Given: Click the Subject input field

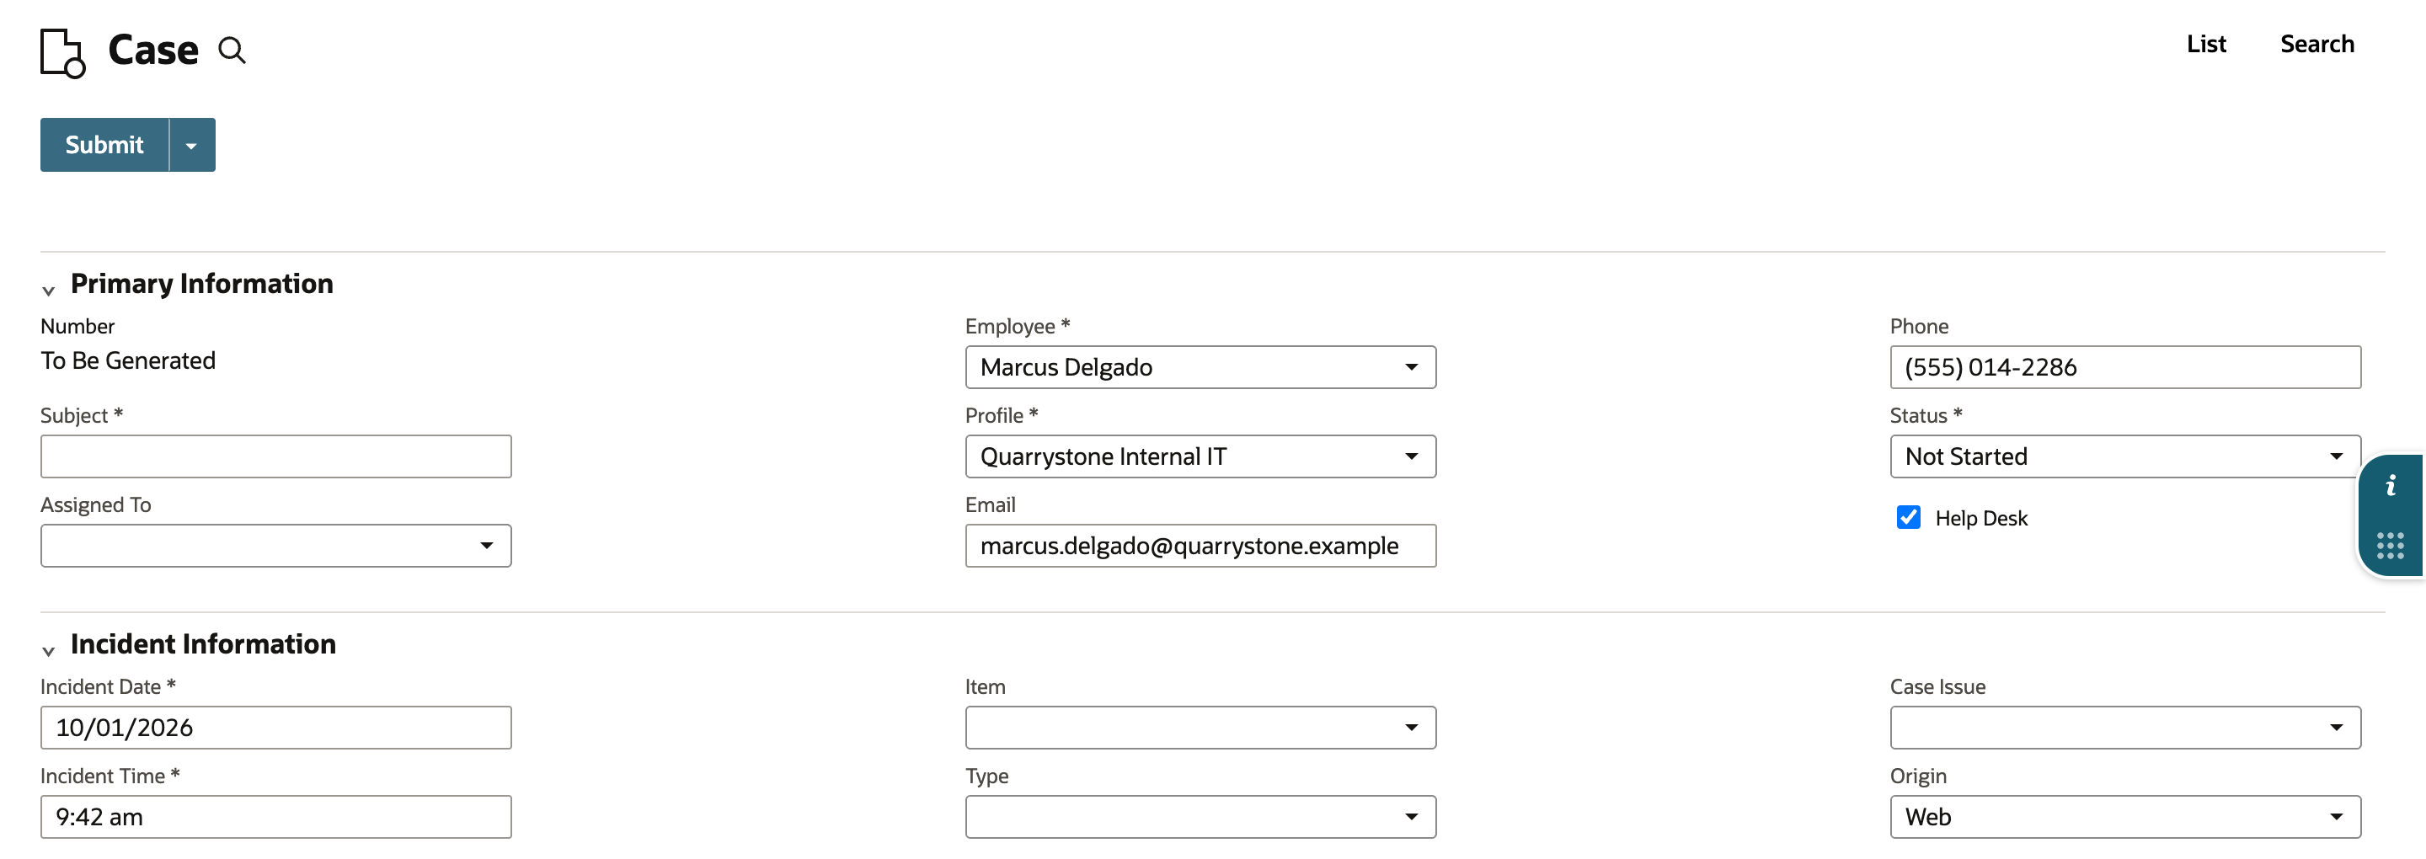Looking at the screenshot, I should tap(276, 456).
